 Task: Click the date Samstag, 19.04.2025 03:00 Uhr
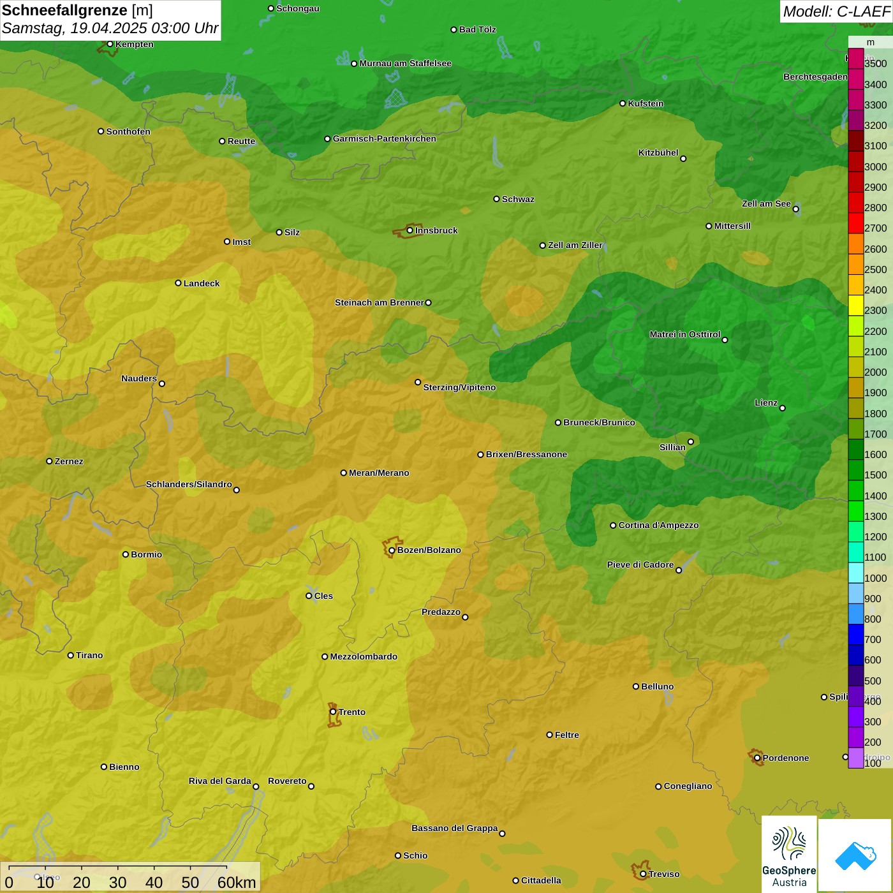[110, 29]
